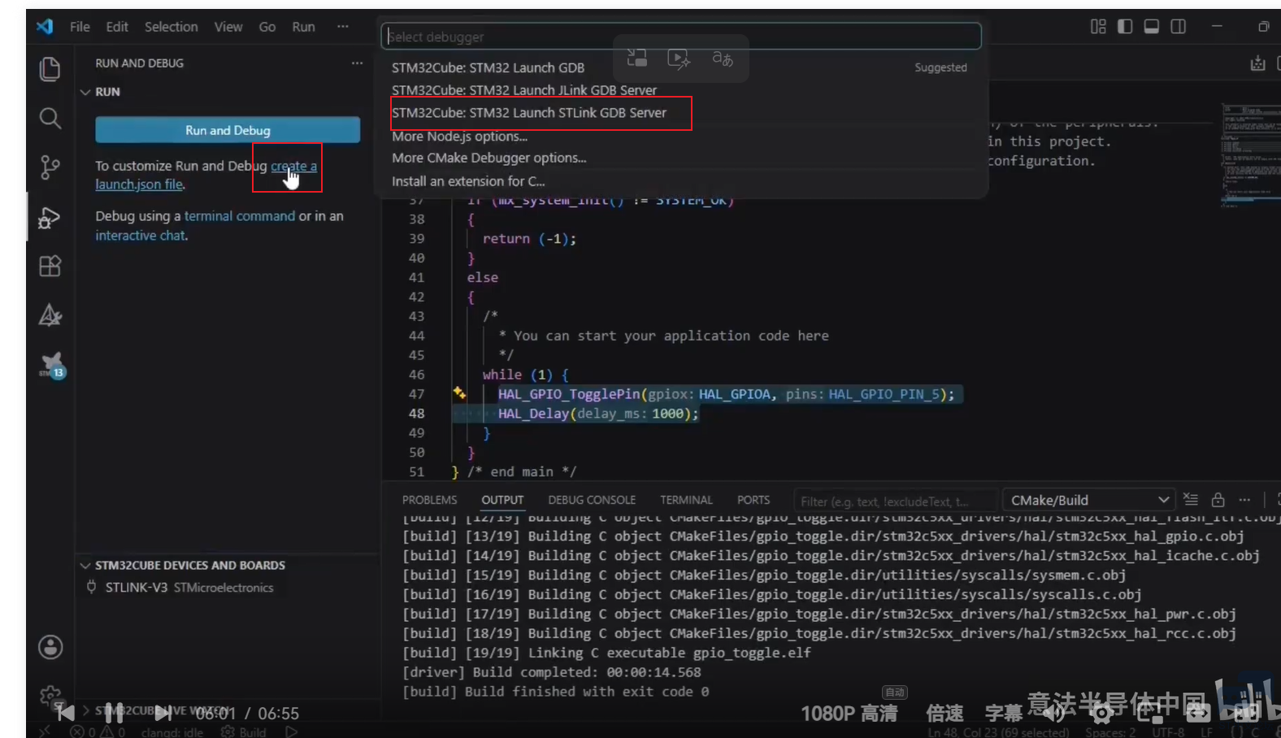Open the Extensions view
1281x738 pixels.
pos(50,266)
